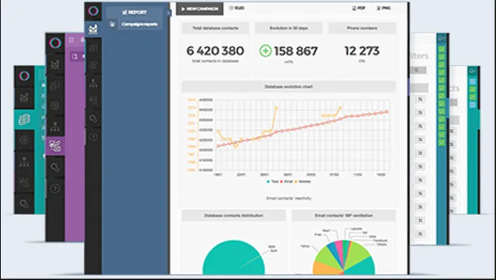
Task: Open the org-chart icon in the front window sidebar
Action: (x=93, y=83)
